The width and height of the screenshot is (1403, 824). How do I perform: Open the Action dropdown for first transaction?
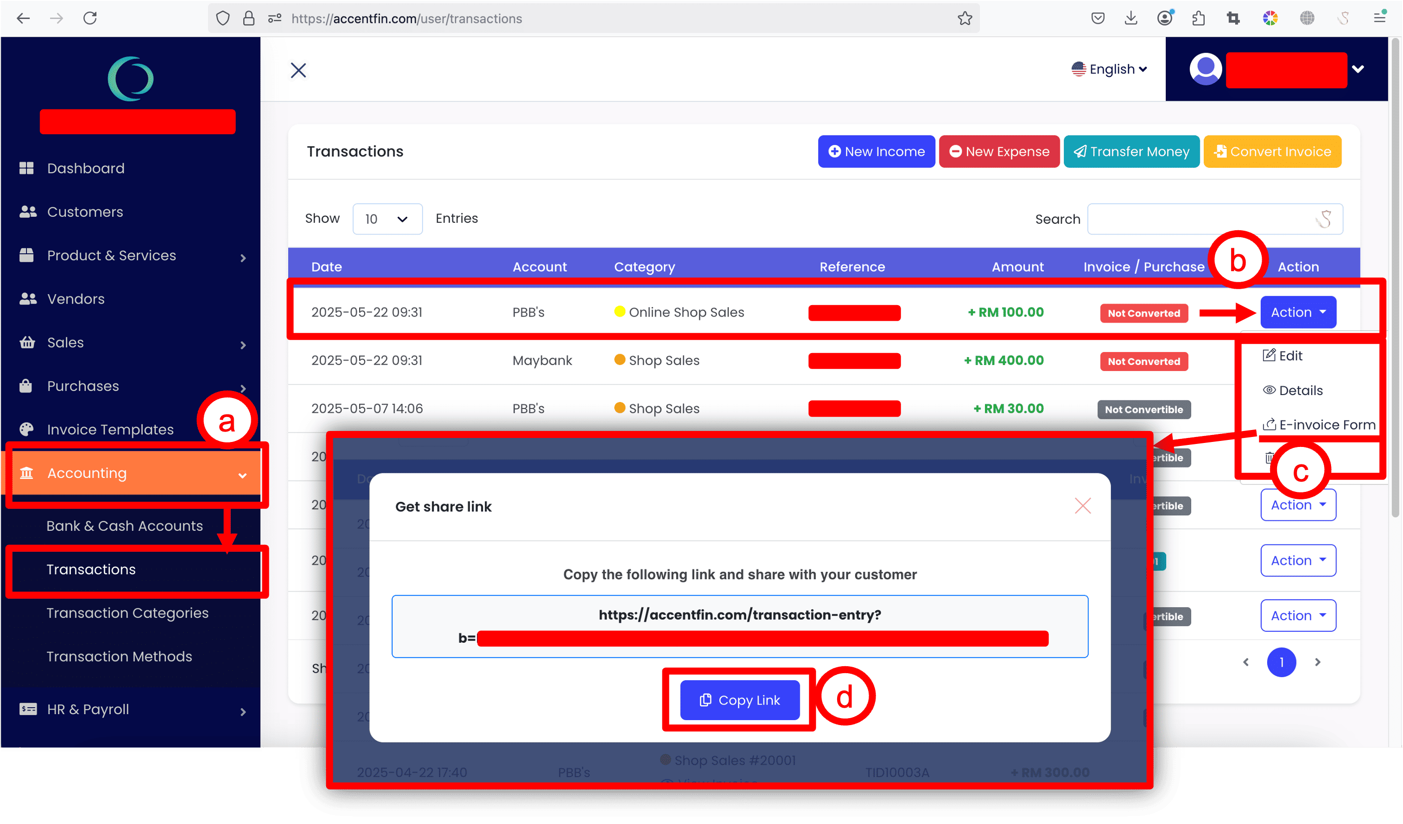click(1298, 312)
